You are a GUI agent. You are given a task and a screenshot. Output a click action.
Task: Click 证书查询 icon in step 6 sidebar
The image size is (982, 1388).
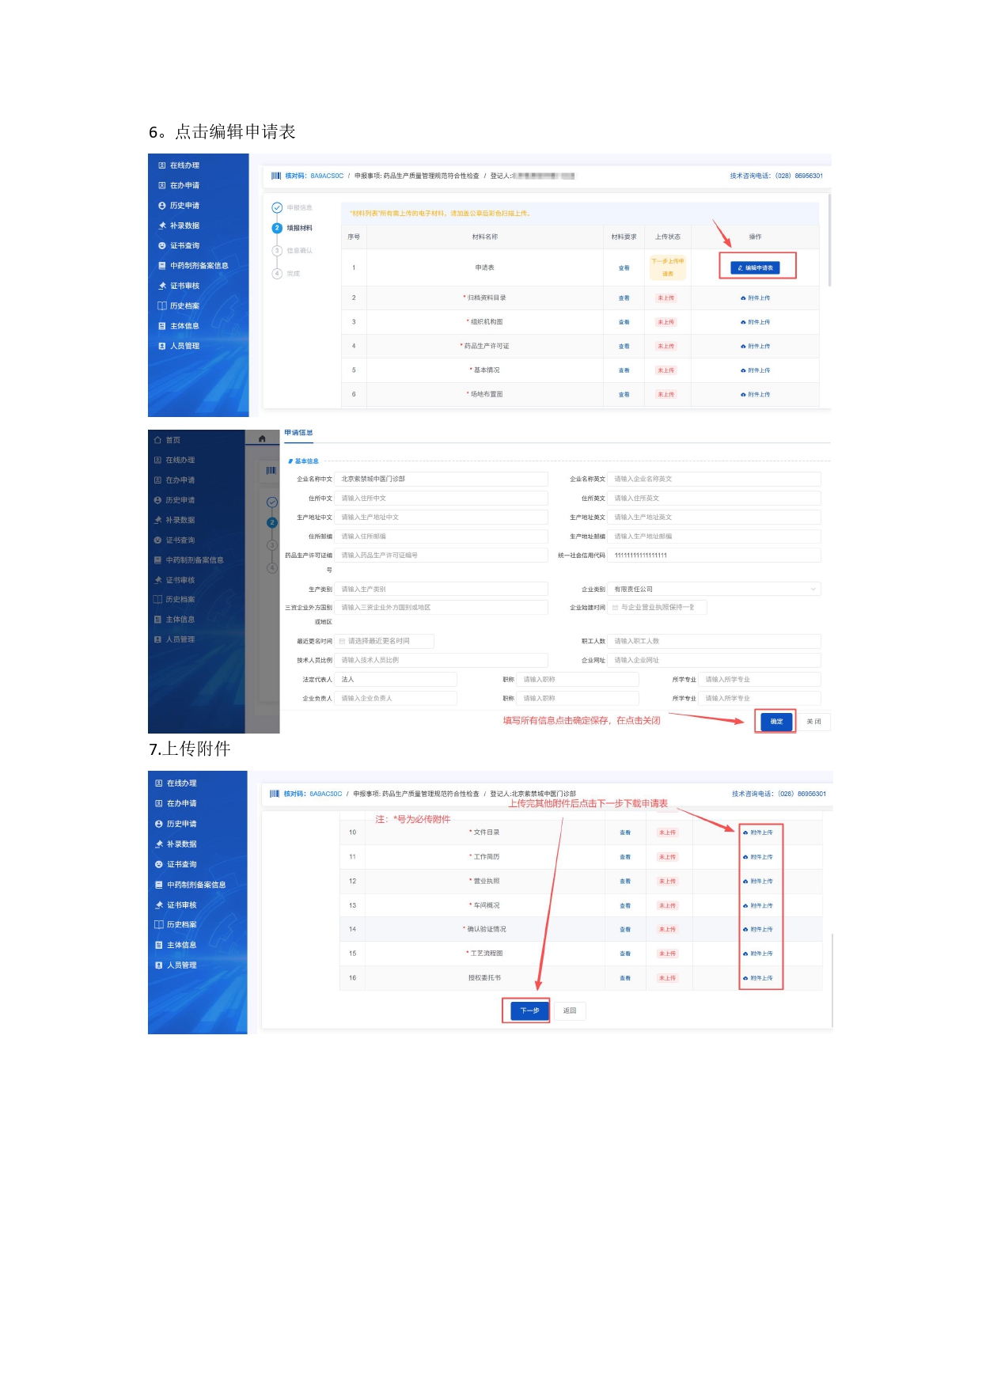(162, 246)
